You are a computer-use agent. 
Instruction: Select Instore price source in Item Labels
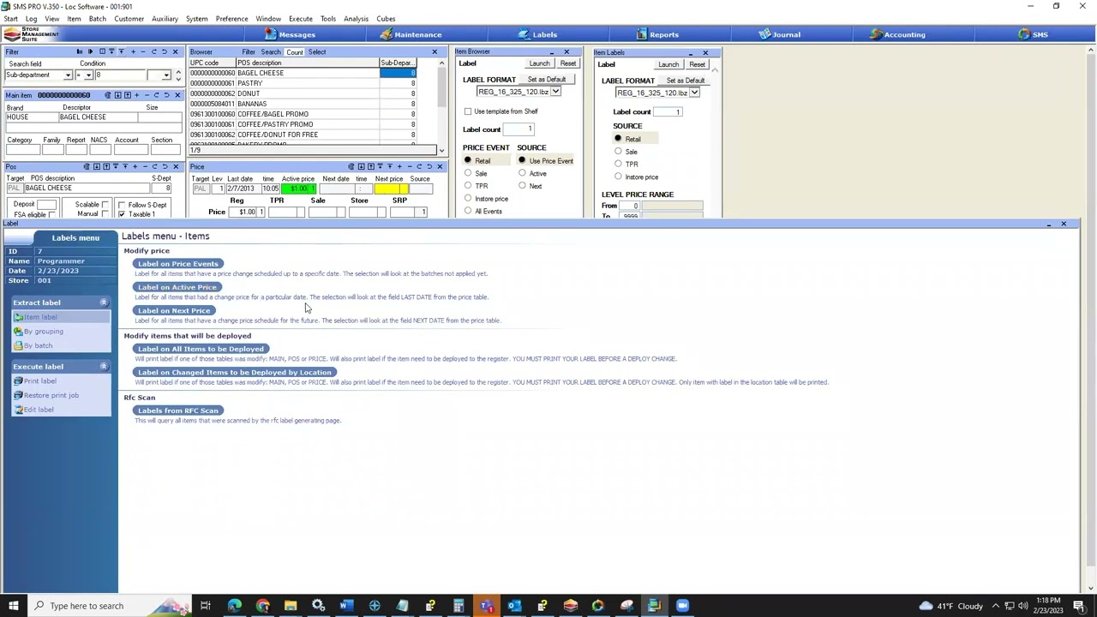[x=618, y=177]
